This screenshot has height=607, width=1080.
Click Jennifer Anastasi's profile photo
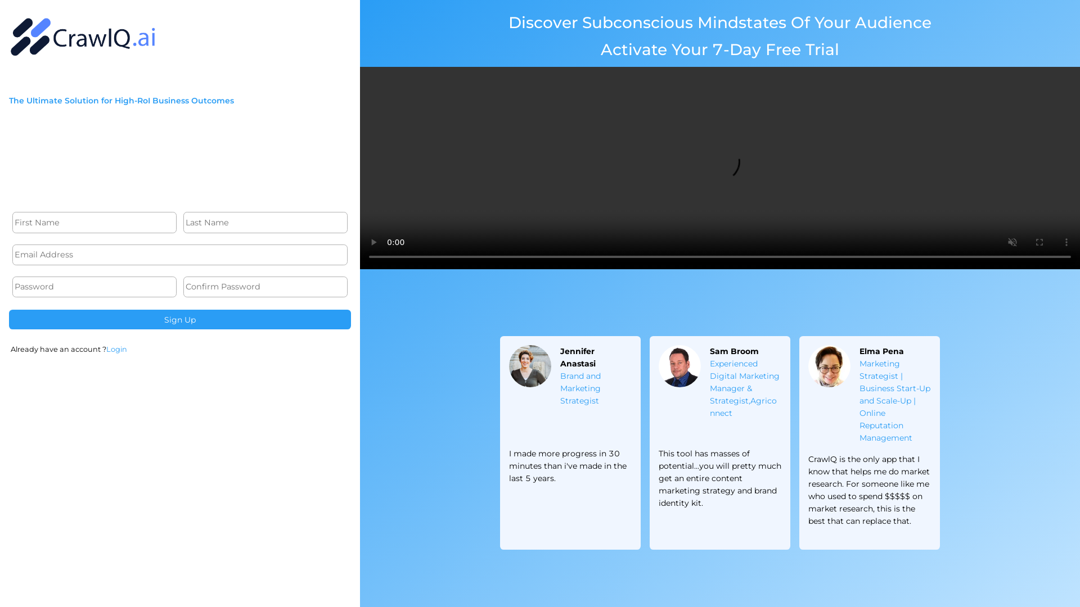coord(530,366)
